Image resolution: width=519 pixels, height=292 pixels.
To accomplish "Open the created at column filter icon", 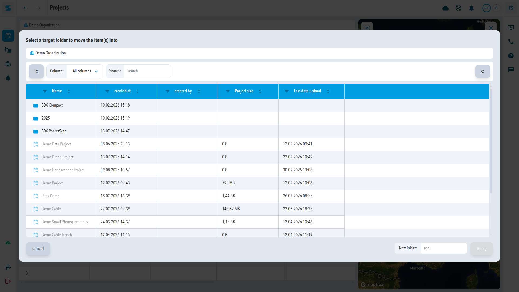I will point(107,91).
